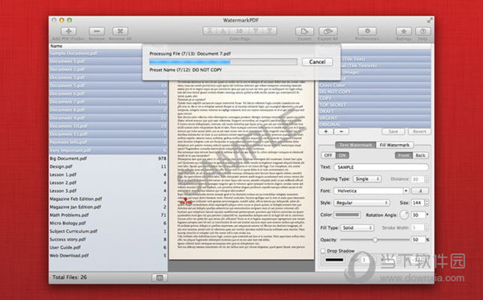Select Success story.pdf
The width and height of the screenshot is (483, 300).
pyautogui.click(x=108, y=240)
